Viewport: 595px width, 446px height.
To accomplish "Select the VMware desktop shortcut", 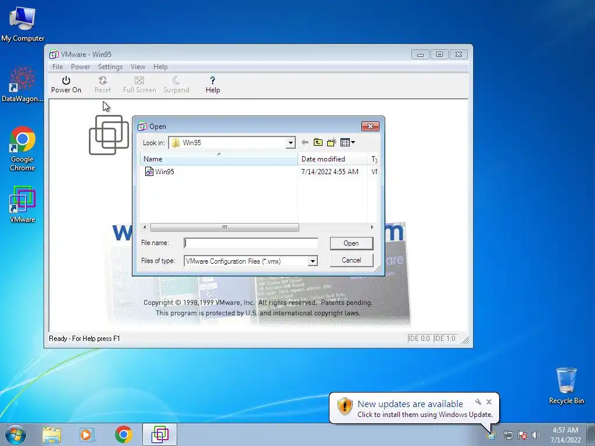I will coord(23,204).
